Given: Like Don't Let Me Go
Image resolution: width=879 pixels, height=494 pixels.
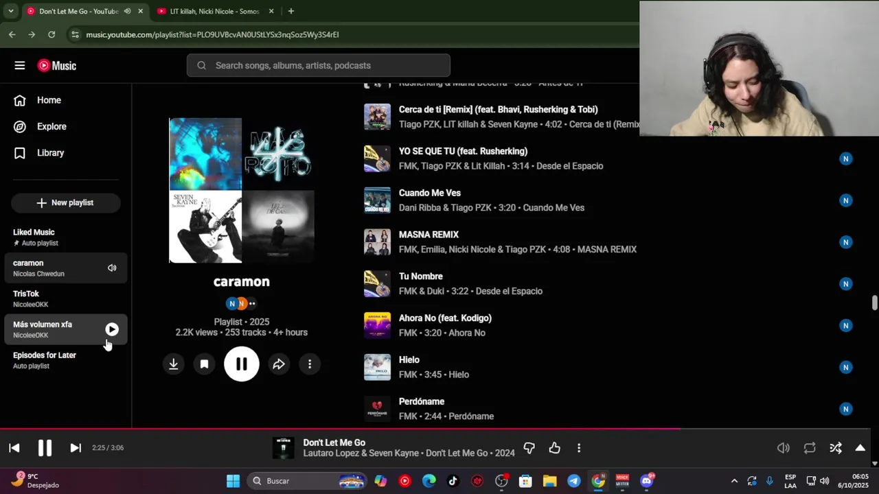Looking at the screenshot, I should [x=555, y=448].
